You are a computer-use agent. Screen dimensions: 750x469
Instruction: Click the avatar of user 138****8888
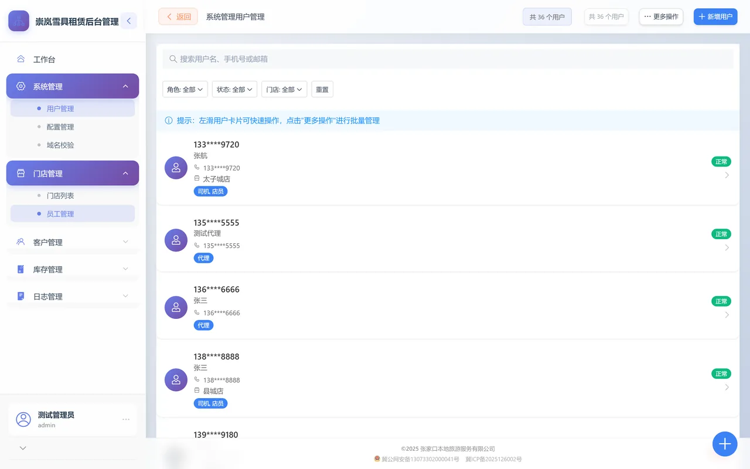(176, 380)
